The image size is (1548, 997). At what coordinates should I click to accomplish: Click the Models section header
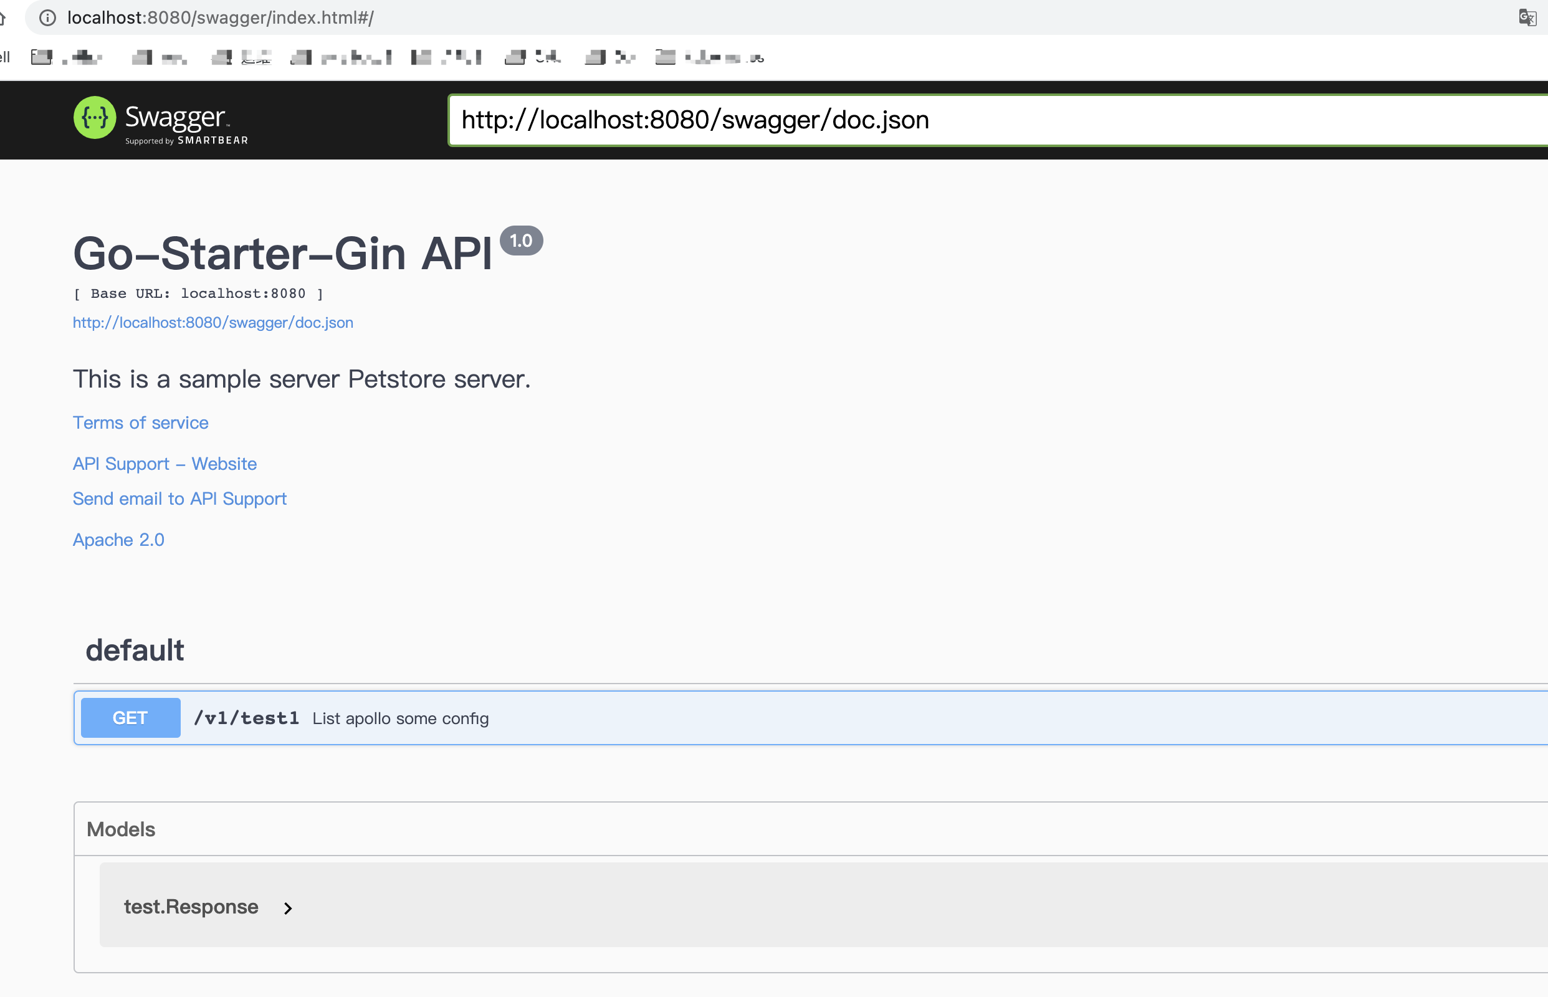click(120, 829)
